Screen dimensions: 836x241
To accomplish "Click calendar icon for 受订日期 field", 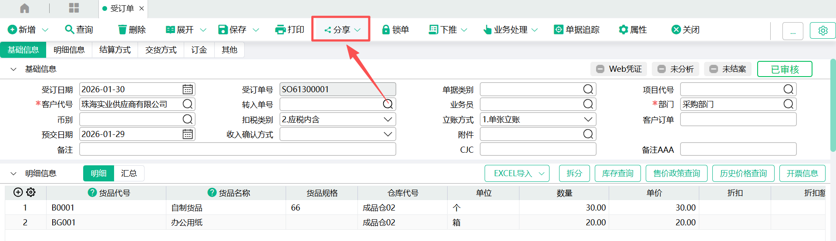I will pyautogui.click(x=188, y=90).
